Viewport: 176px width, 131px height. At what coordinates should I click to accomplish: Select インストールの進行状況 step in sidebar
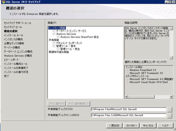[16, 72]
